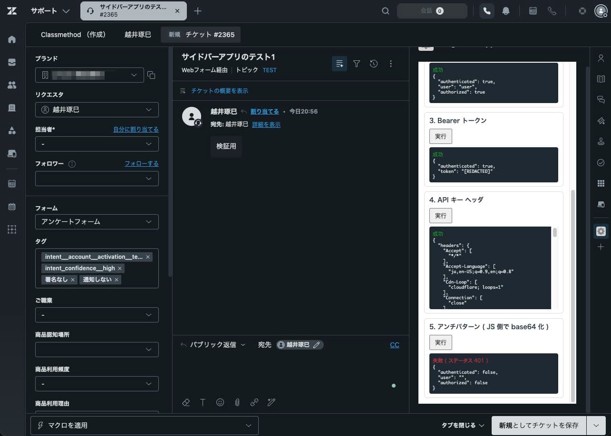Open the conversation filter icon
The height and width of the screenshot is (436, 611).
point(357,64)
